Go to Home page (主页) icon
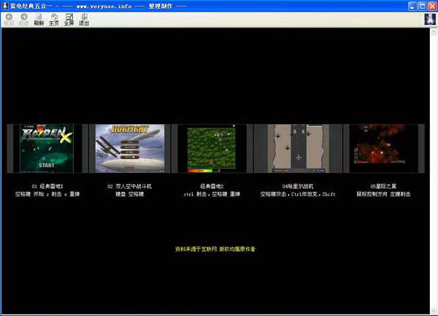438x316 pixels. click(x=54, y=18)
